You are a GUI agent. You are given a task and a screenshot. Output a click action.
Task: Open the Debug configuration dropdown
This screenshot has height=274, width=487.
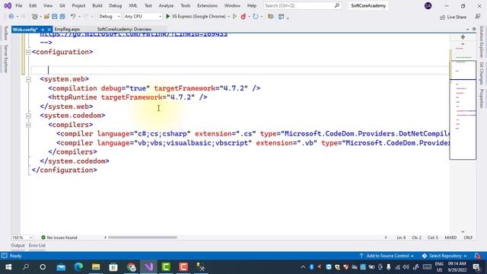110,17
